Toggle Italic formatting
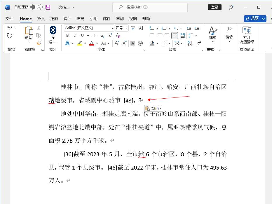272x204 pixels. point(75,35)
